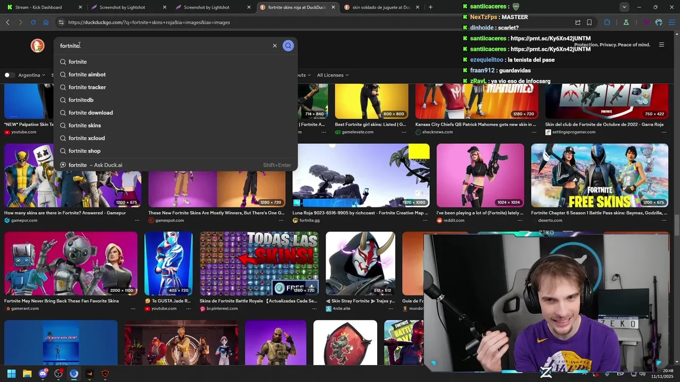Click the blue magnifier search button
680x382 pixels.
288,46
